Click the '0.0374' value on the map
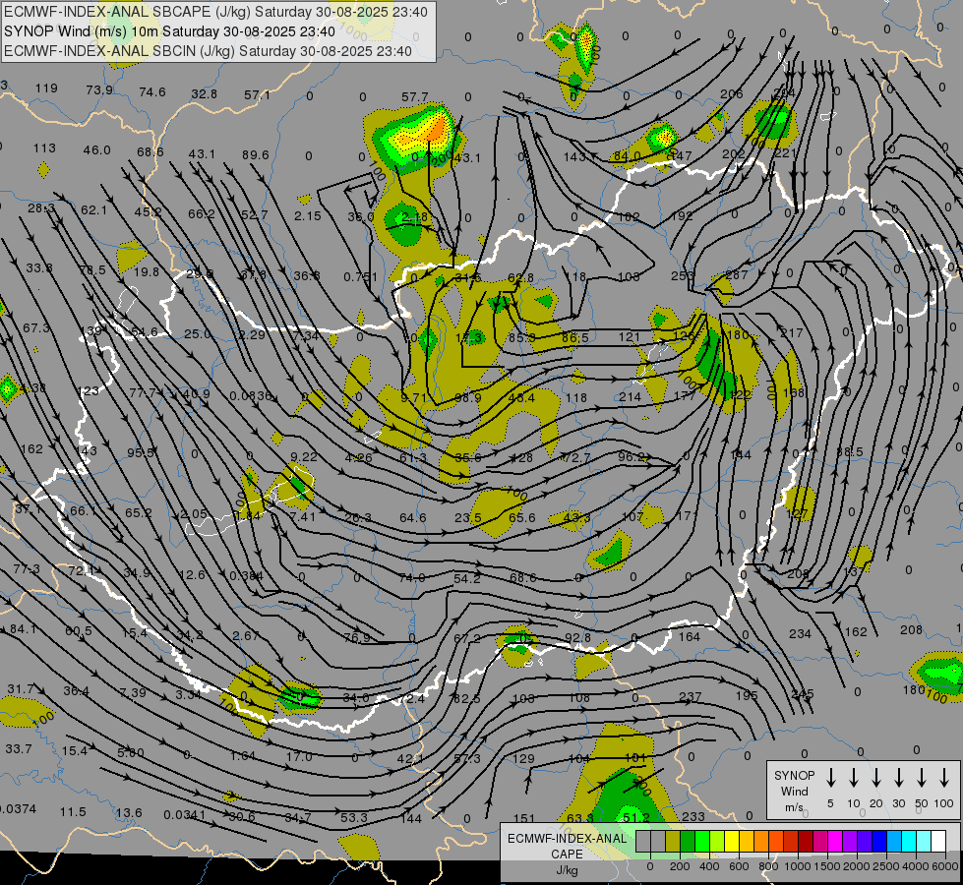The image size is (963, 885). 18,809
